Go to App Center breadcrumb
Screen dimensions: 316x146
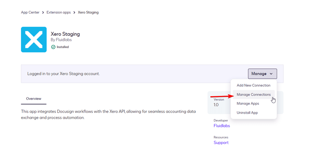click(30, 13)
